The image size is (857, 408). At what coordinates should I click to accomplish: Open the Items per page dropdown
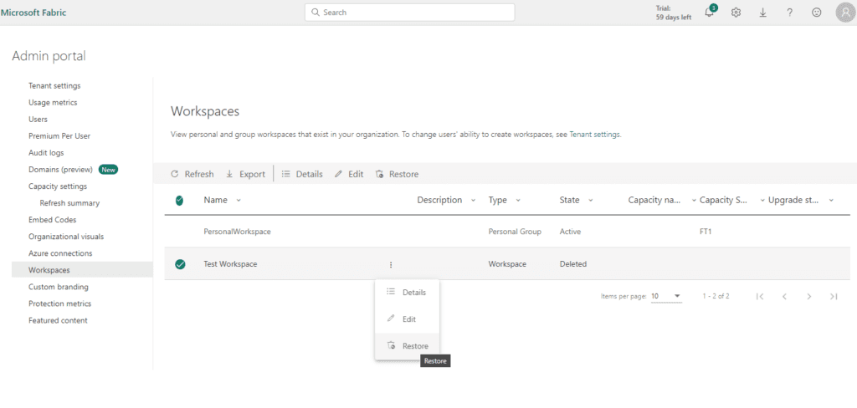[x=666, y=296]
